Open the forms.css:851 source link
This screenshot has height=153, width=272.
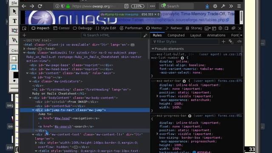[230, 116]
